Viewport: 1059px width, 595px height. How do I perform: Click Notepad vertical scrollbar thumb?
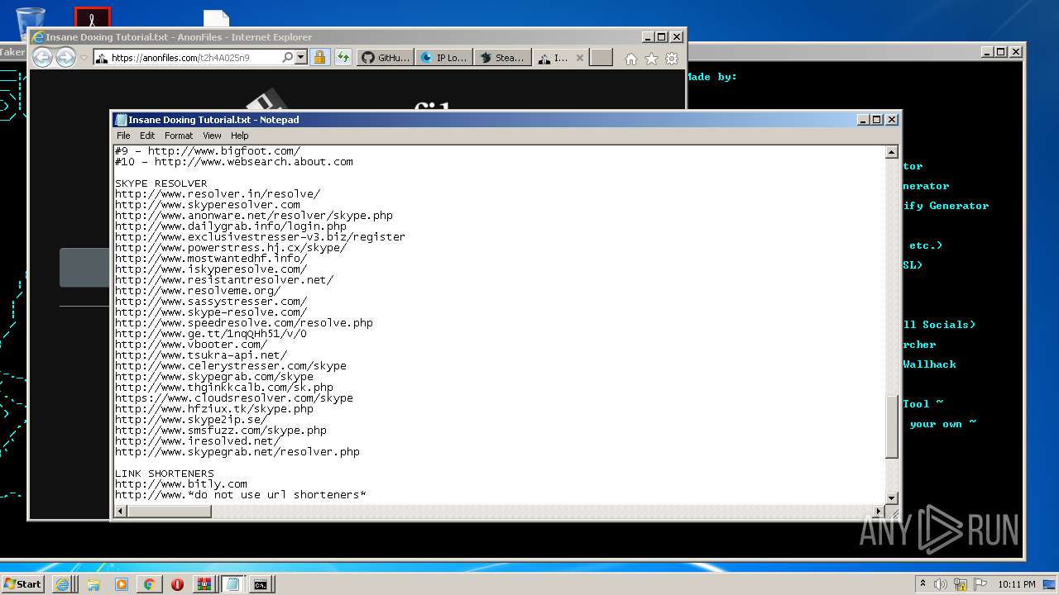pos(892,426)
